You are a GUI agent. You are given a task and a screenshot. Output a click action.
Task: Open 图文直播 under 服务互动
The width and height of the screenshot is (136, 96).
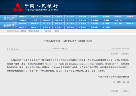(x=59, y=24)
